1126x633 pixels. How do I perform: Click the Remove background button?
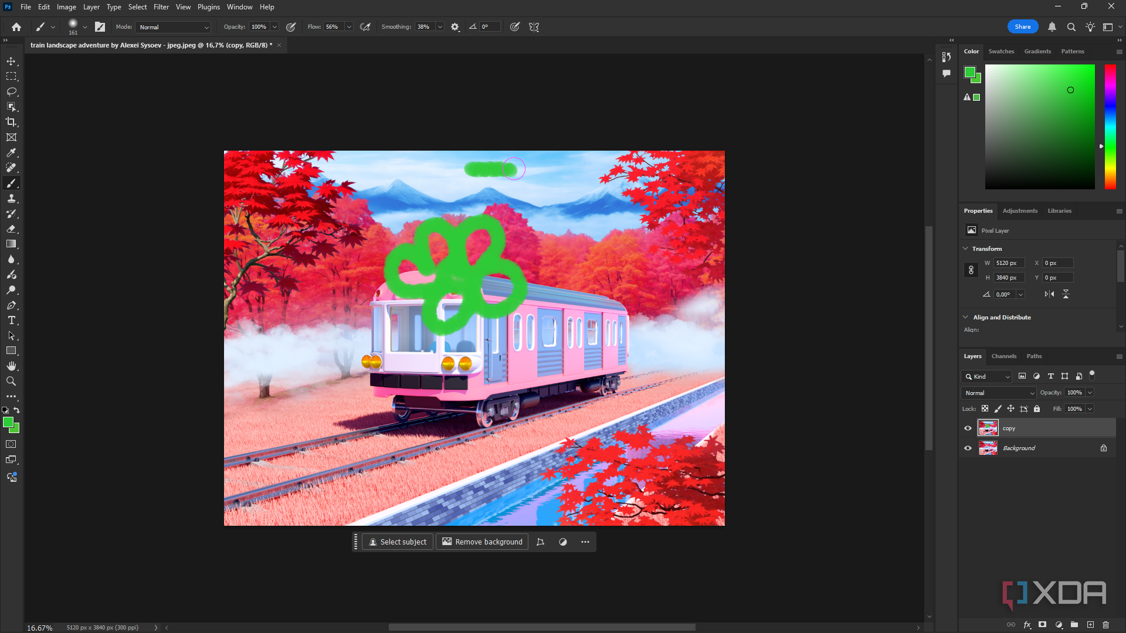pyautogui.click(x=482, y=542)
